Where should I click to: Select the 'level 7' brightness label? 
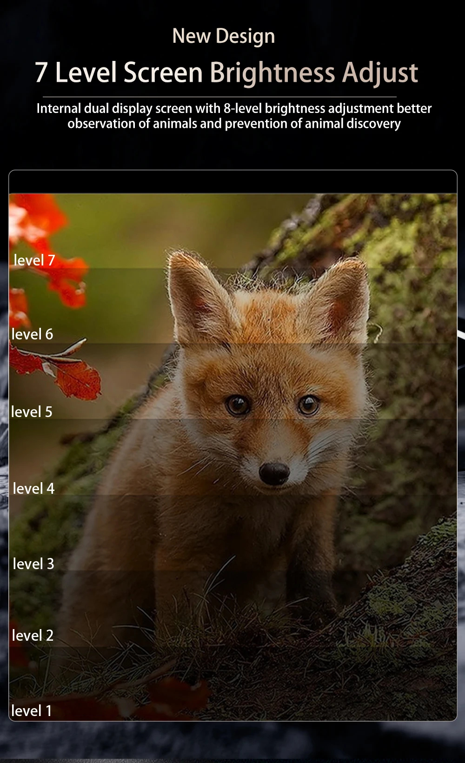(x=34, y=260)
